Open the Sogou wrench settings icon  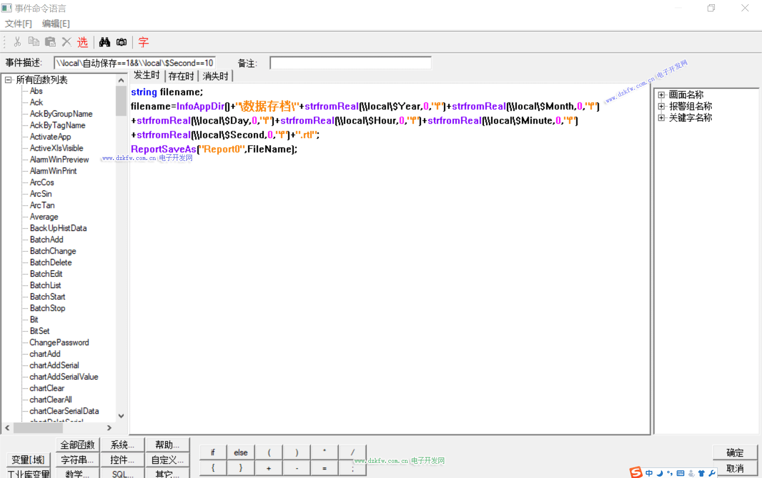click(x=712, y=473)
